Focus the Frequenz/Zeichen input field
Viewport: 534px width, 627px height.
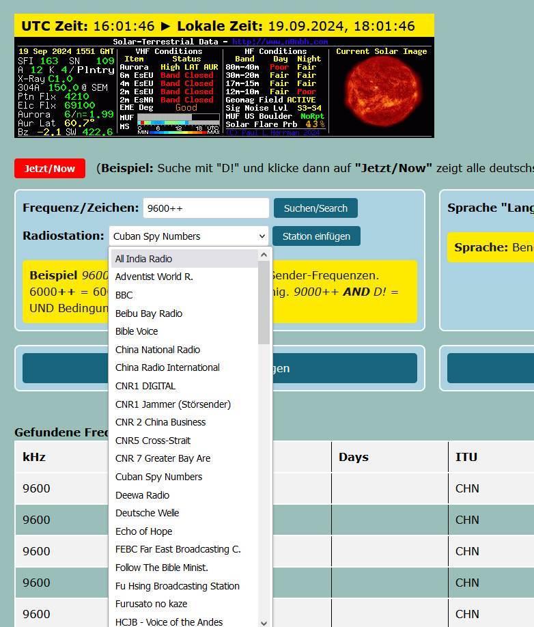click(x=206, y=208)
